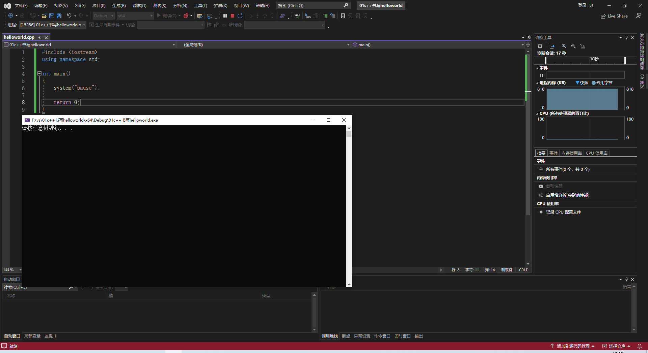Click the toggle bookmark icon in toolbar
Image resolution: width=648 pixels, height=353 pixels.
pyautogui.click(x=343, y=16)
